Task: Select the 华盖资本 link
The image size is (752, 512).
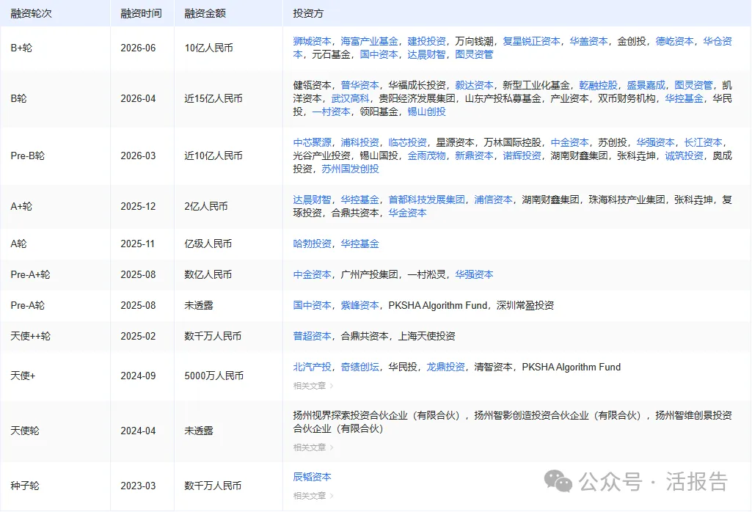Action: coord(588,41)
